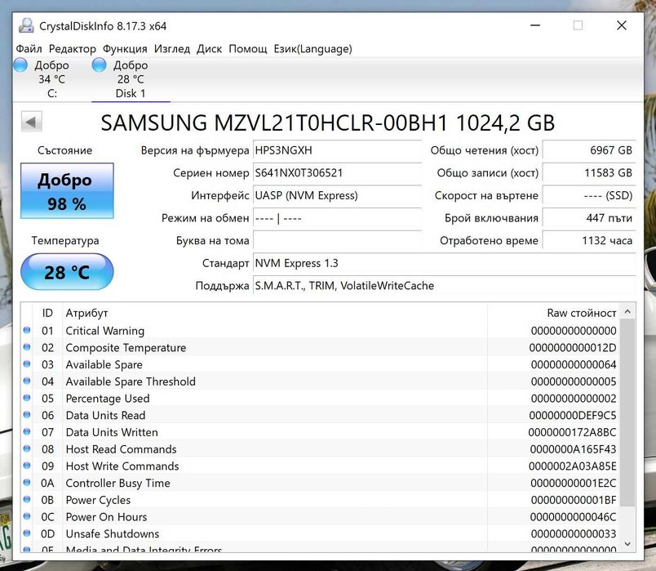The image size is (656, 571).
Task: Click the blue status orb for drive C:
Action: [20, 65]
